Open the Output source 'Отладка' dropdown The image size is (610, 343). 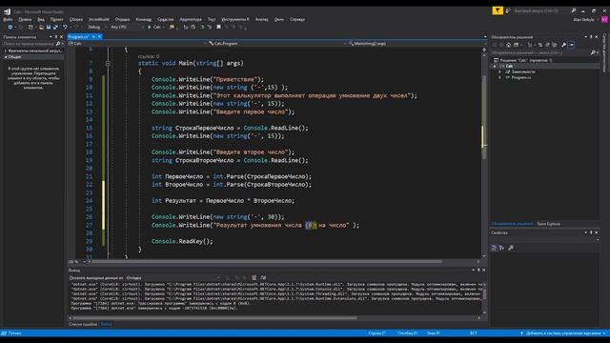173,277
